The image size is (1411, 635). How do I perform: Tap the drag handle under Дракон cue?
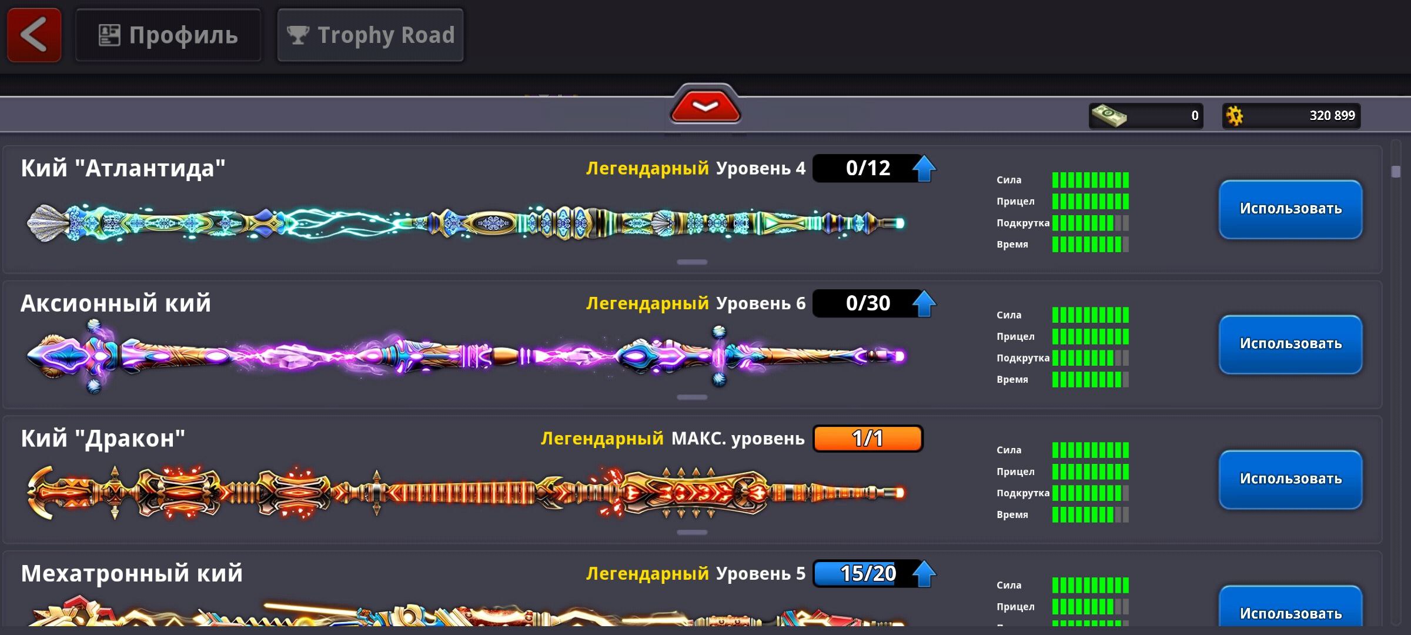(692, 533)
